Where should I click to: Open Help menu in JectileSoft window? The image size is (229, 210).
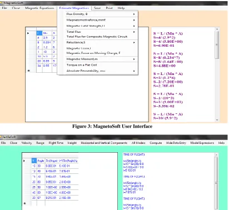pos(221,143)
